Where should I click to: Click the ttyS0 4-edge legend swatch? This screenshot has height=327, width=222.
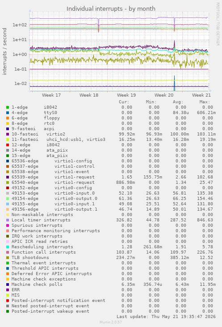pyautogui.click(x=8, y=113)
